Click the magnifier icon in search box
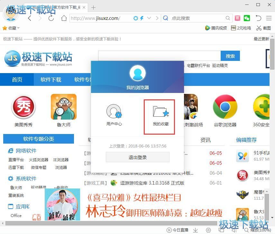This screenshot has height=234, width=275. click(x=228, y=18)
